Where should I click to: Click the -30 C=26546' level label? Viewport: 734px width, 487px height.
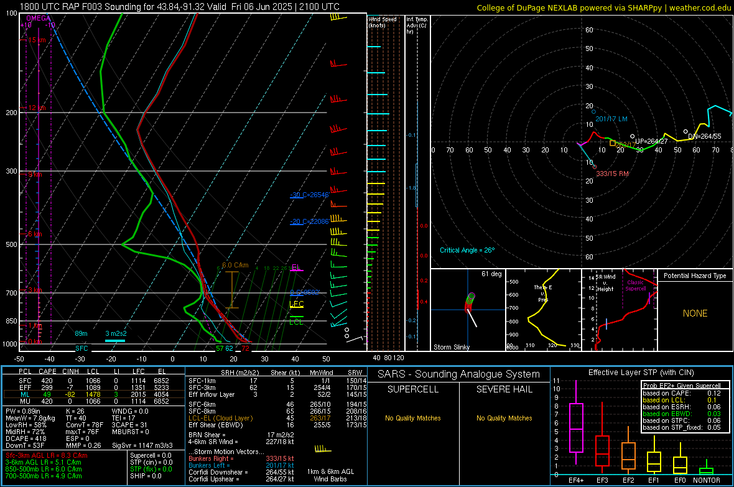coord(309,195)
